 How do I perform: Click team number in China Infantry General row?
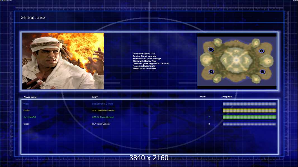[x=209, y=104]
